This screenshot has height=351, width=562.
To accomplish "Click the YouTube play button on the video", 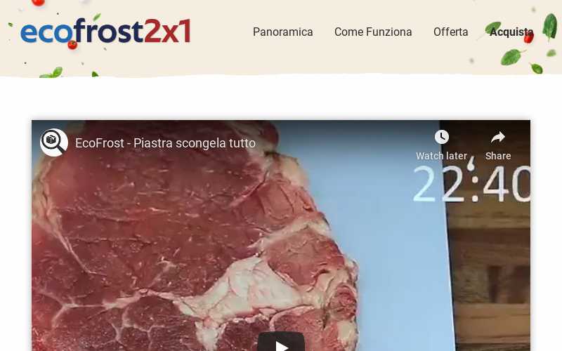I will point(281,342).
